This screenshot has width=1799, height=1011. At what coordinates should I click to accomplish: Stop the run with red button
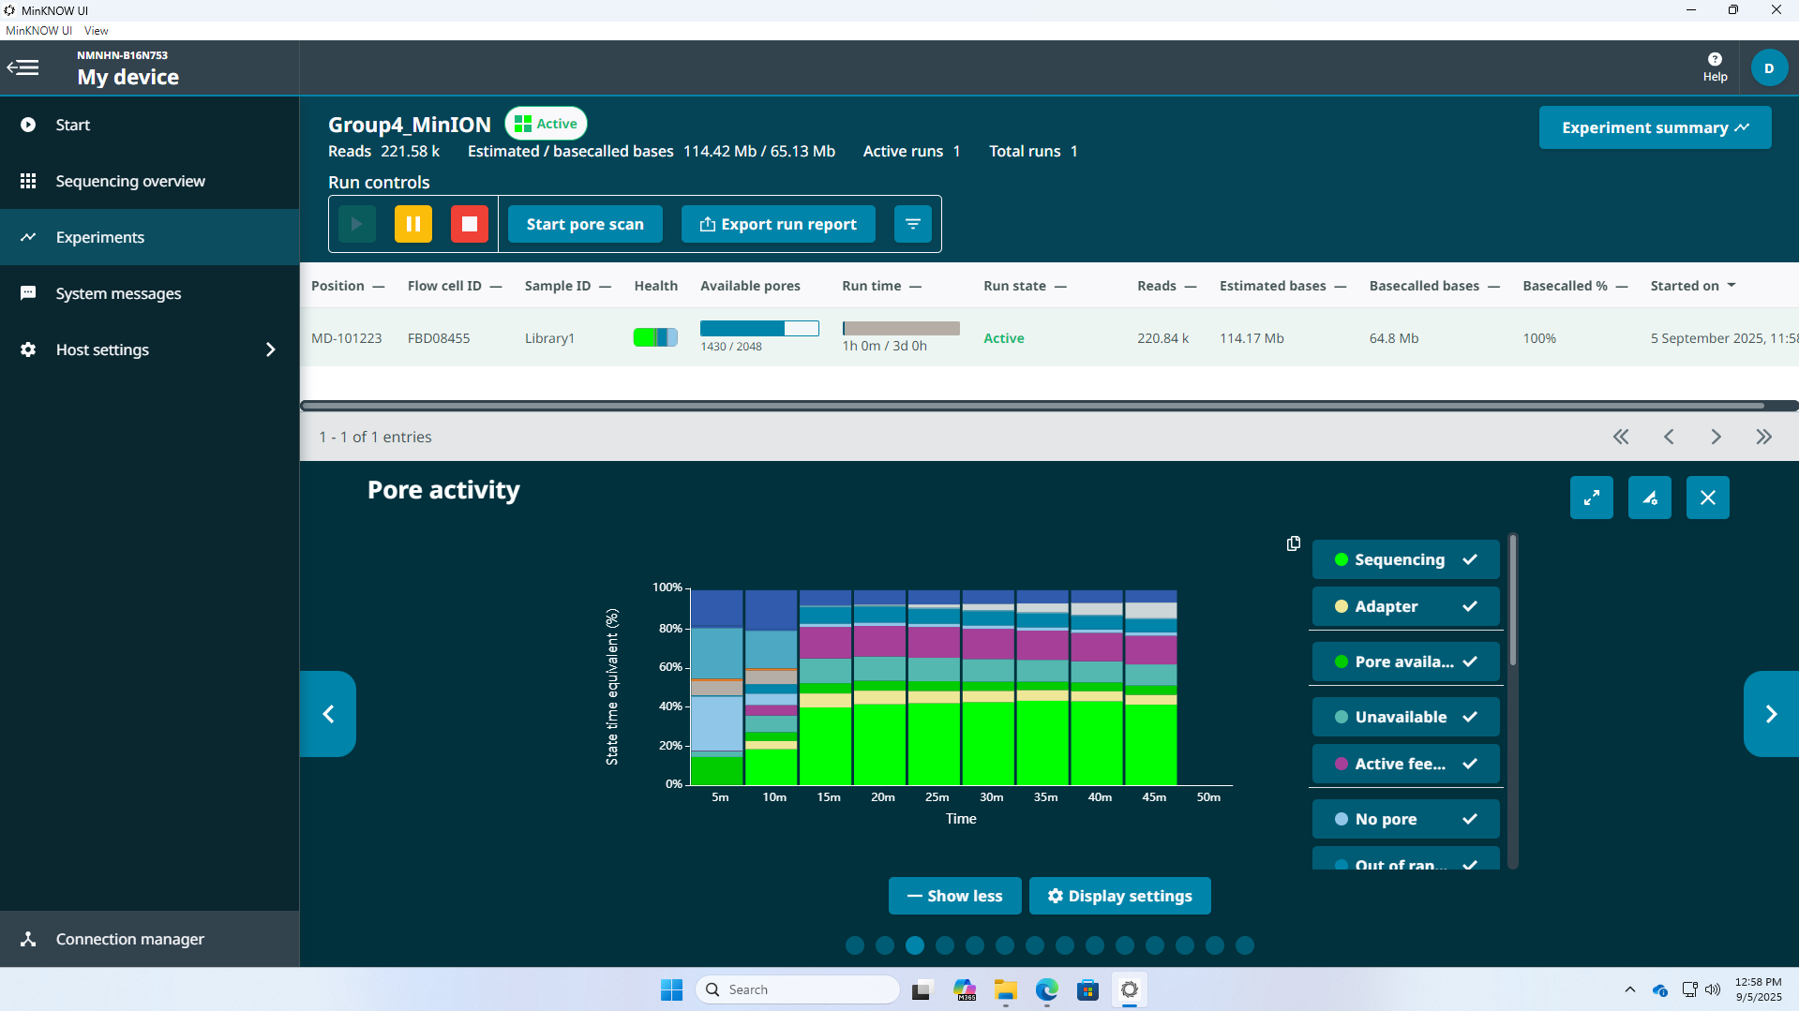(x=470, y=224)
